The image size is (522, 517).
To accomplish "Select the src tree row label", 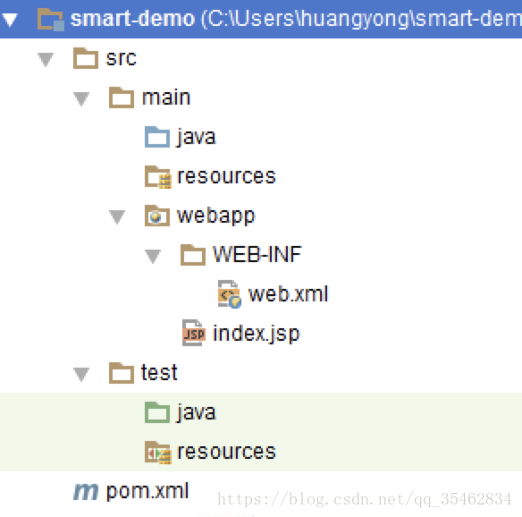I will coord(122,59).
